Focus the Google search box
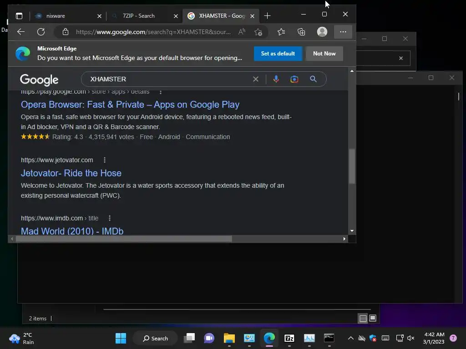Viewport: 466px width, 349px height. coord(169,79)
